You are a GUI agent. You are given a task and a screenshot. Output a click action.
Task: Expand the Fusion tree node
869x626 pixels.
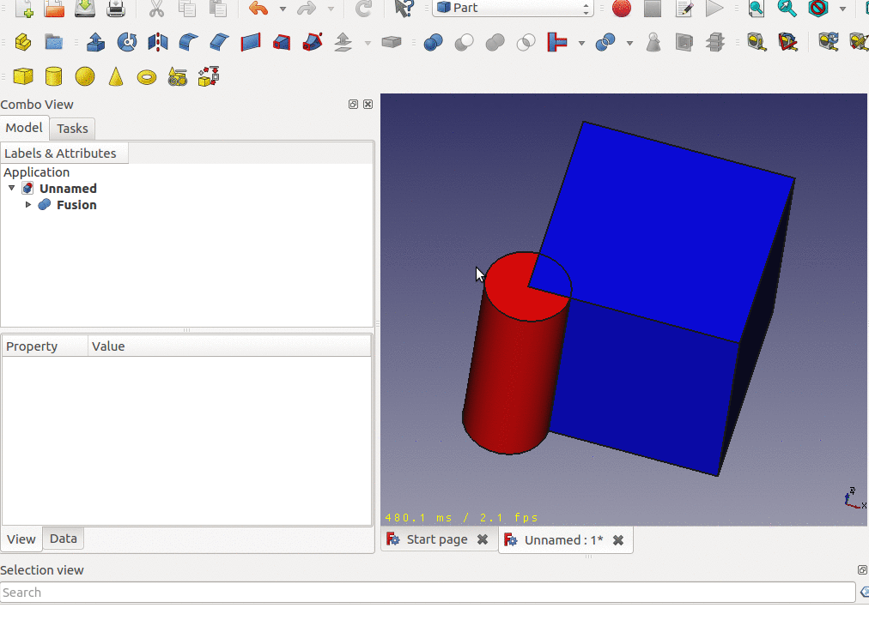pos(28,205)
